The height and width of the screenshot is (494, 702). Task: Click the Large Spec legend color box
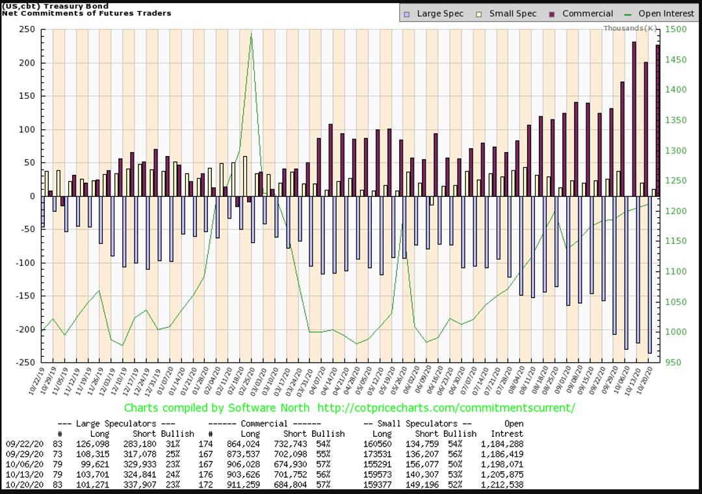tap(407, 14)
